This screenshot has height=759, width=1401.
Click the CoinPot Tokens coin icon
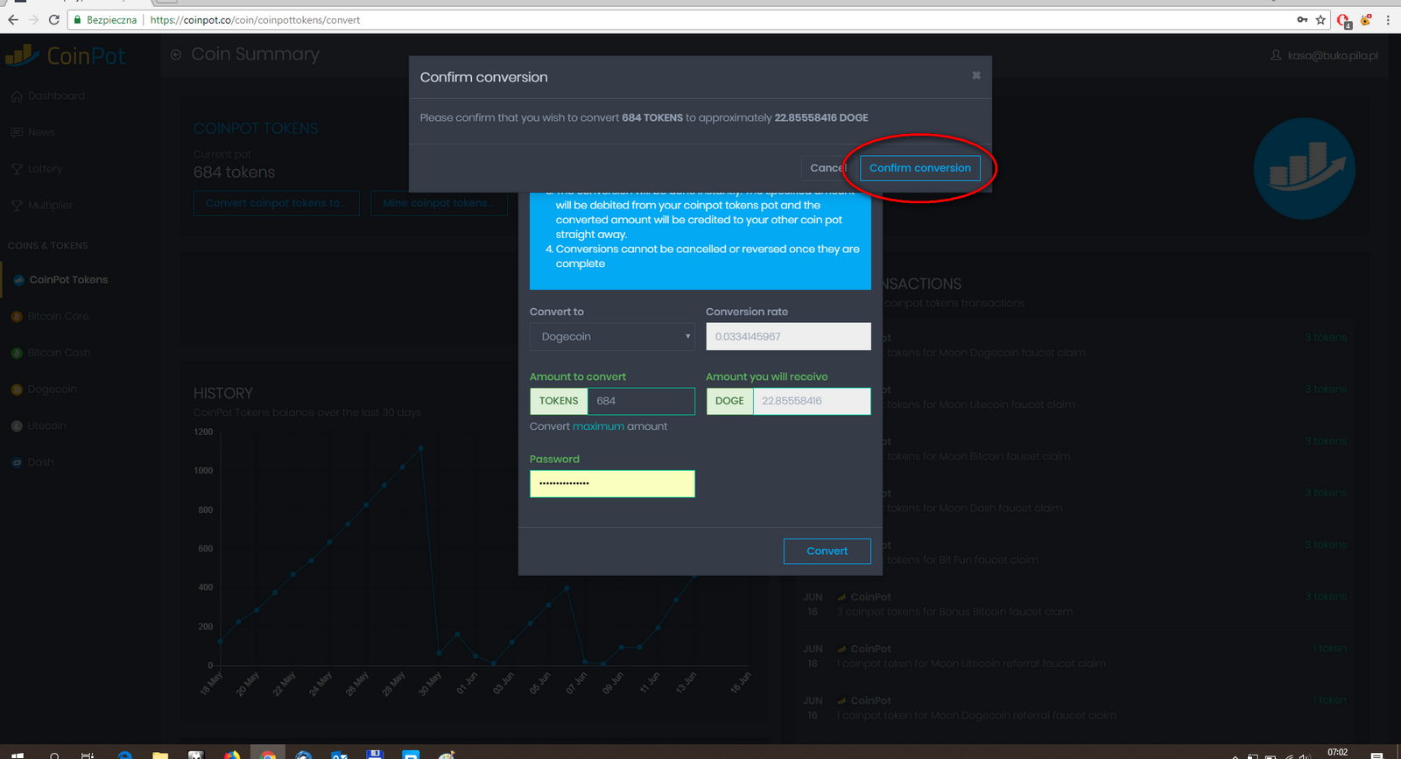[x=18, y=280]
